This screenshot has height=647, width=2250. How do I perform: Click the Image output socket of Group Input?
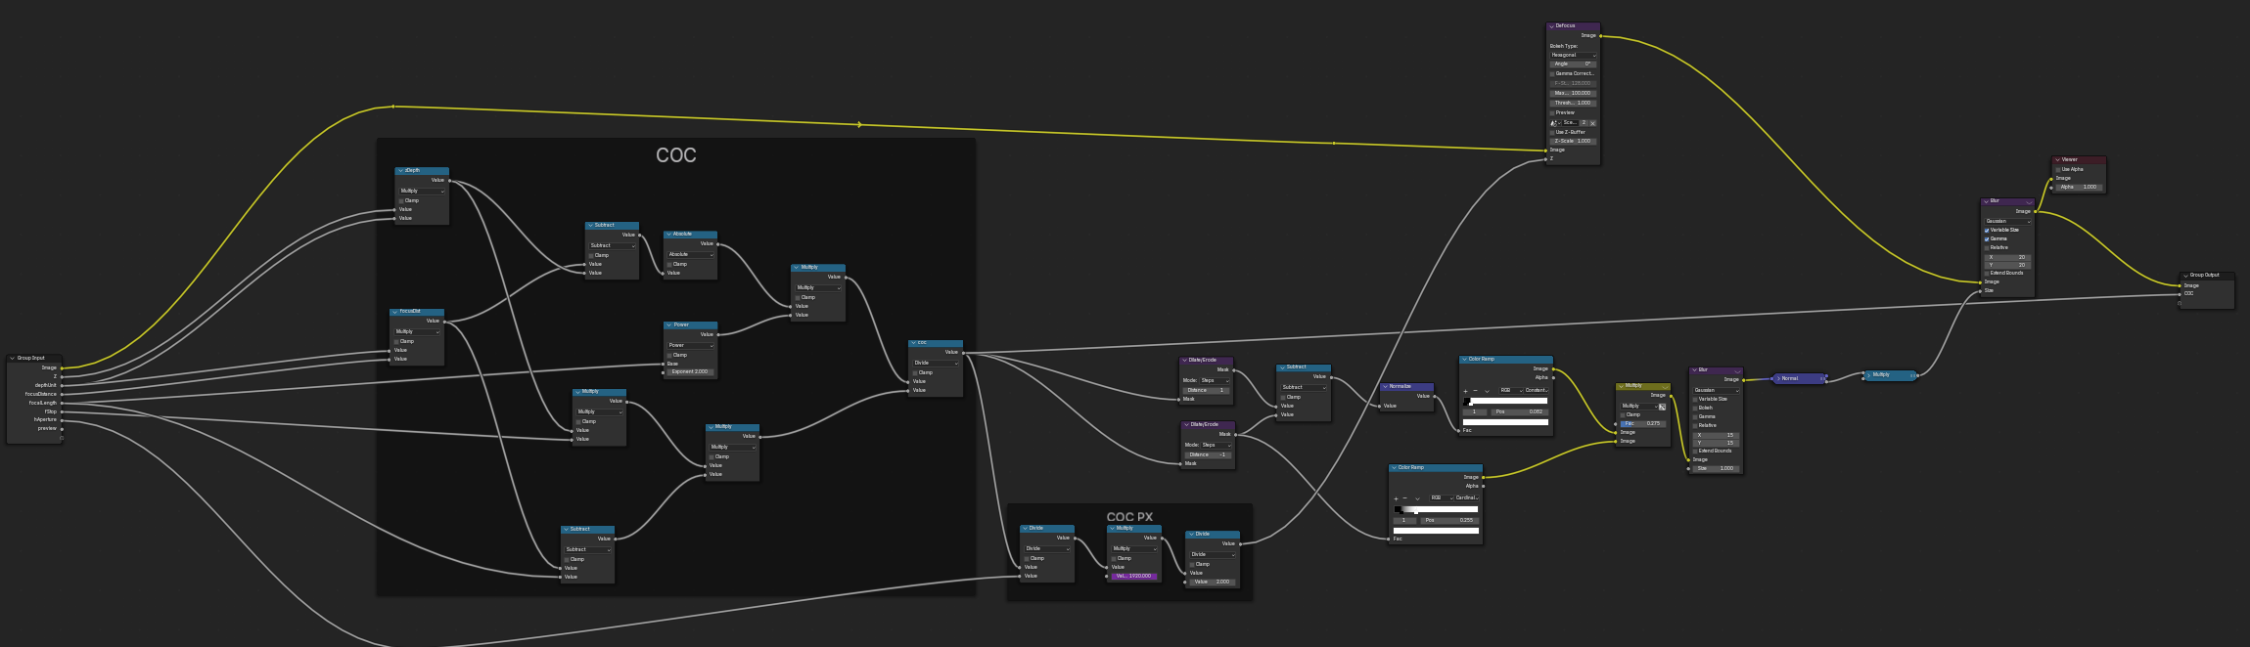tap(62, 368)
